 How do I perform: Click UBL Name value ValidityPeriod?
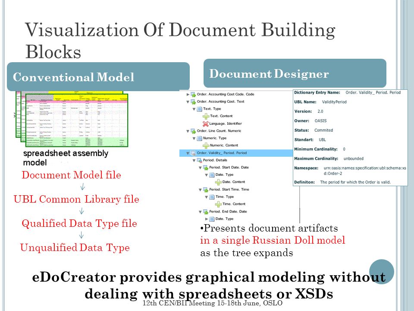coord(334,102)
